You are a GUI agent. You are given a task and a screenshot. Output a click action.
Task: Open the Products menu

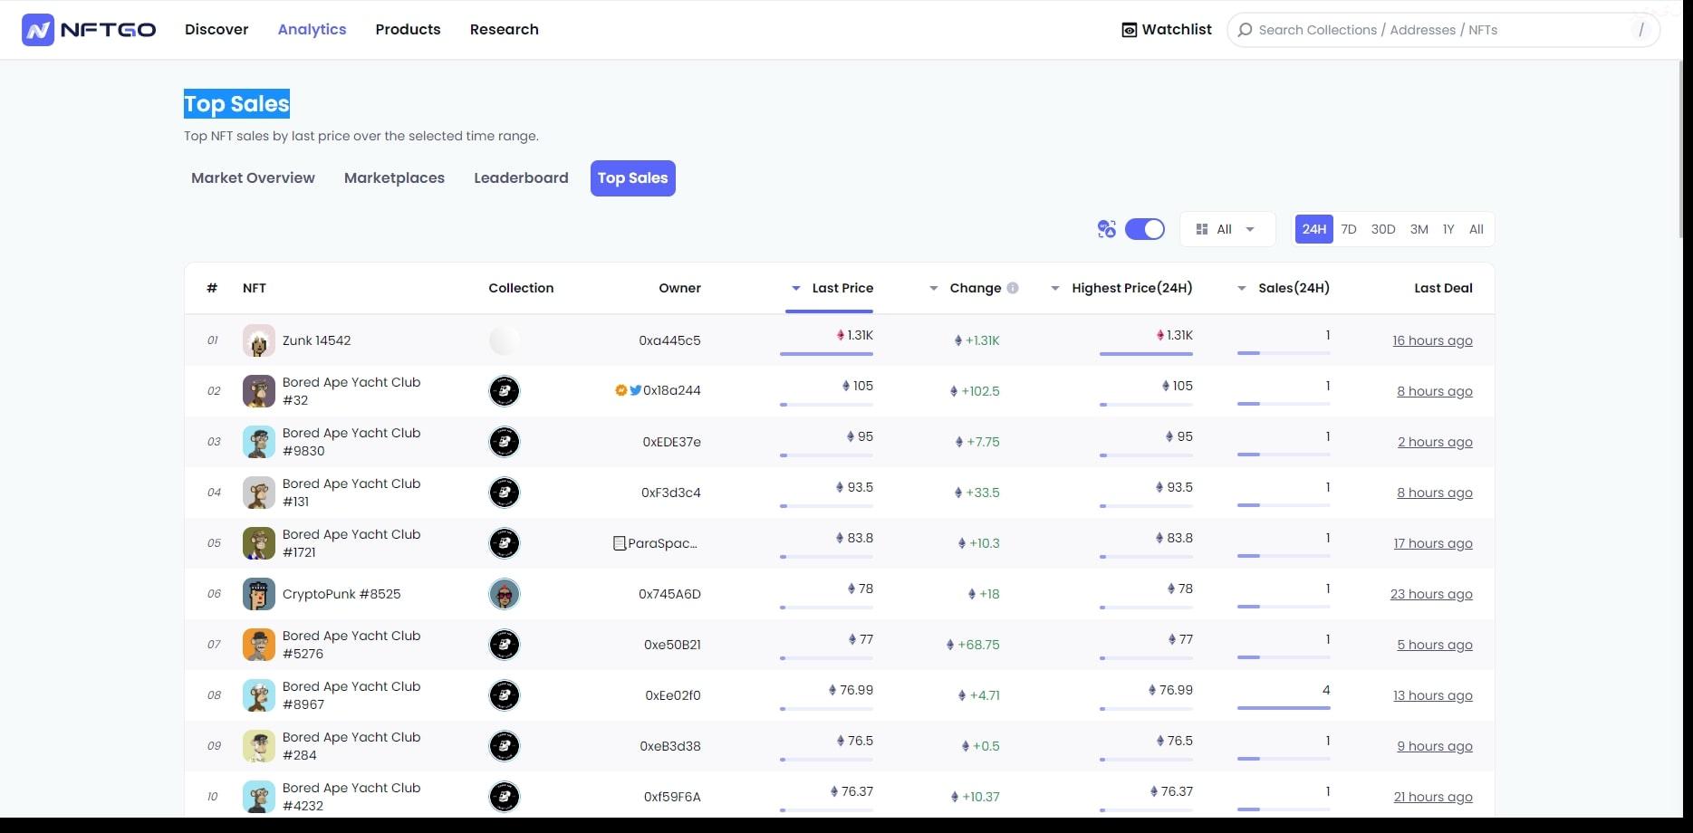point(408,30)
